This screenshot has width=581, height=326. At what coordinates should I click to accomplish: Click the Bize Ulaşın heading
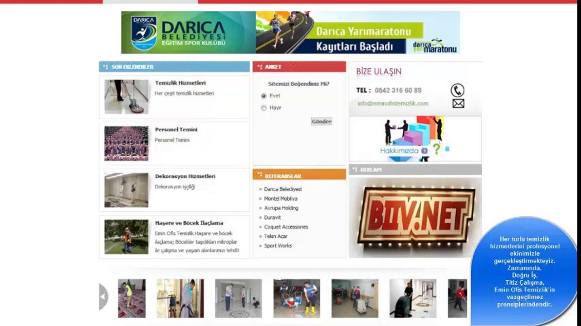tap(379, 72)
